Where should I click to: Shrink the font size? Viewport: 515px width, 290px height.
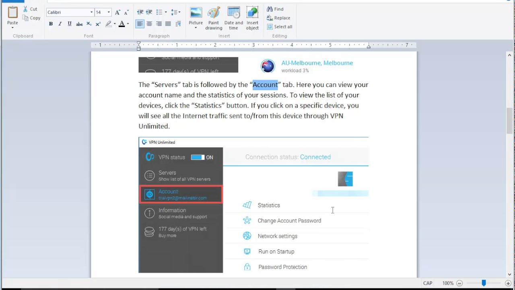(126, 12)
